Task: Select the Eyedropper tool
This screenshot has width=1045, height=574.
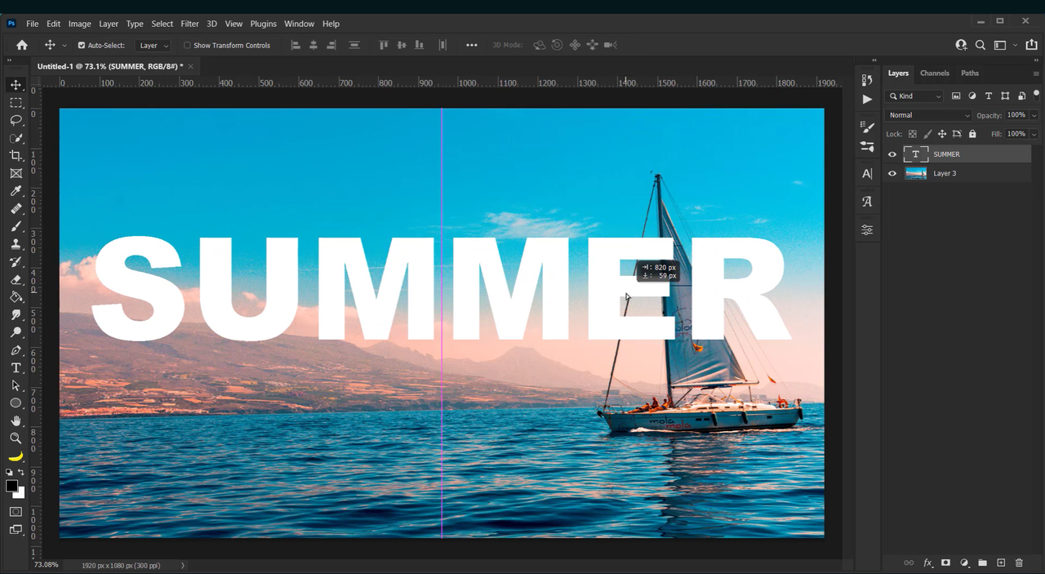Action: (16, 191)
